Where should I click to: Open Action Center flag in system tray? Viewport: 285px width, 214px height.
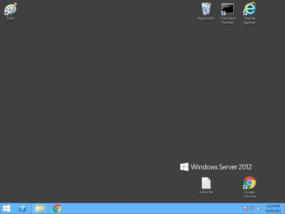(x=245, y=208)
